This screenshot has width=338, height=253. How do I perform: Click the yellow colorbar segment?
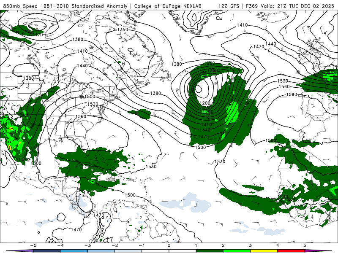point(264,251)
